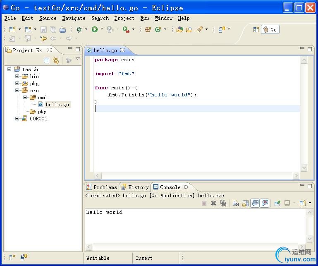Toggle Link with Editor in Project Explorer
318x266 pixels.
click(56, 60)
